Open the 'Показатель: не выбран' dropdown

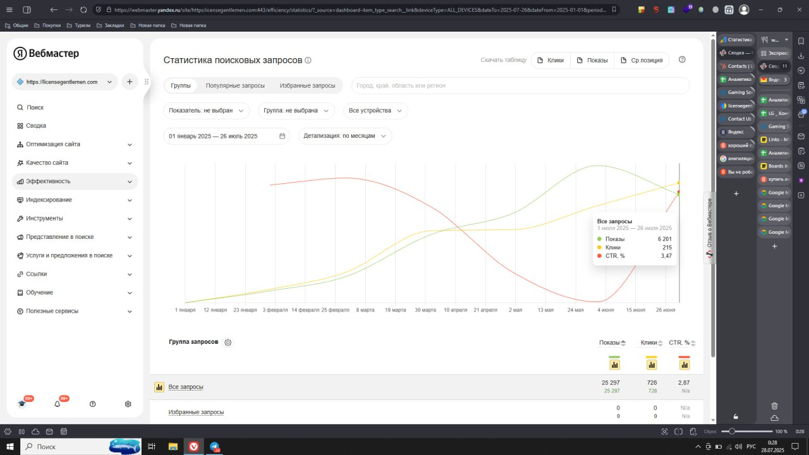207,111
